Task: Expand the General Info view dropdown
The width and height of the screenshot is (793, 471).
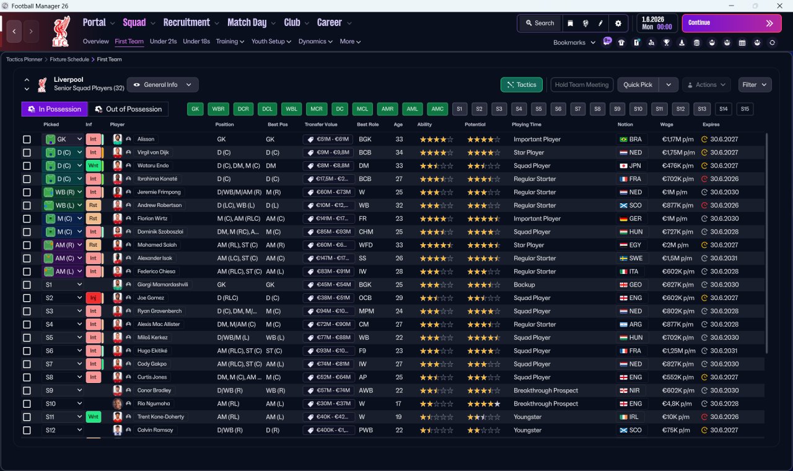Action: click(163, 85)
